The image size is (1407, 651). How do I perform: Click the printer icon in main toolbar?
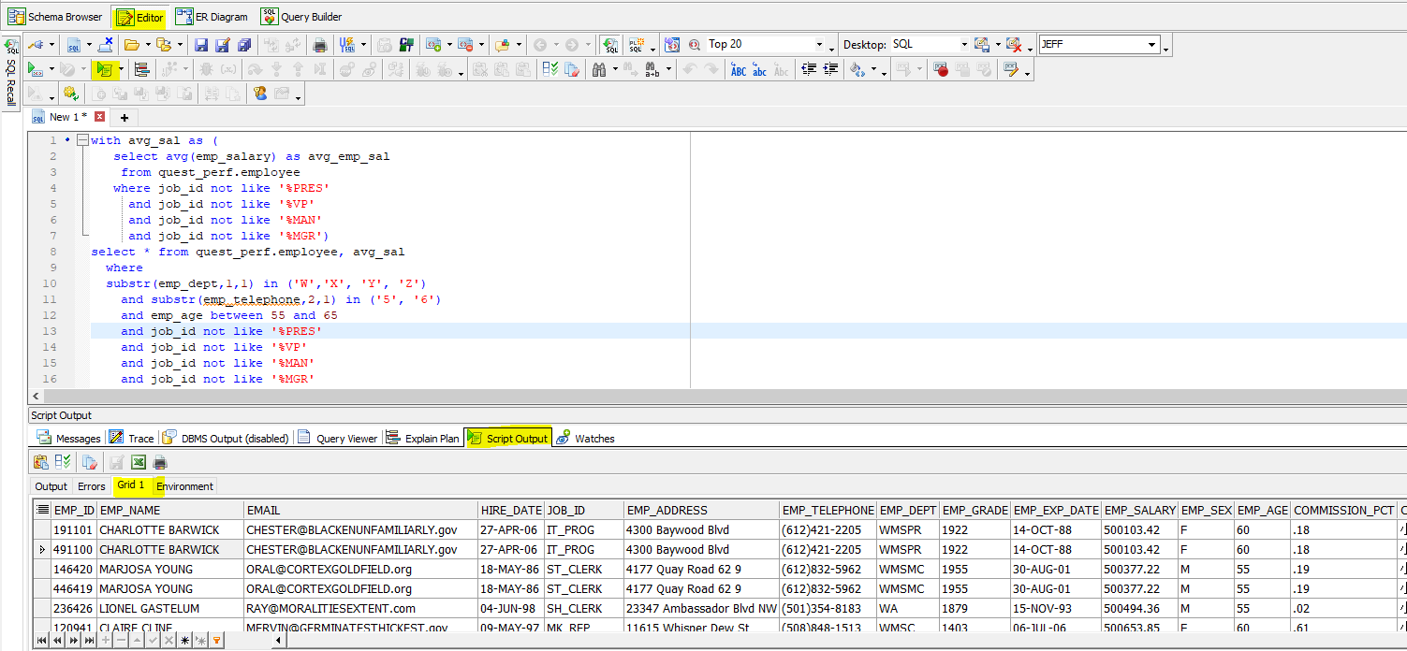(x=320, y=45)
